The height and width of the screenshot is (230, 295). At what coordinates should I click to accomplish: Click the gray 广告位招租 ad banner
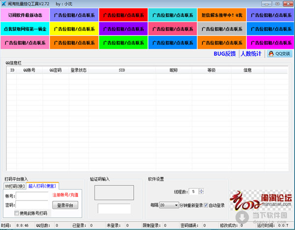click(x=222, y=29)
